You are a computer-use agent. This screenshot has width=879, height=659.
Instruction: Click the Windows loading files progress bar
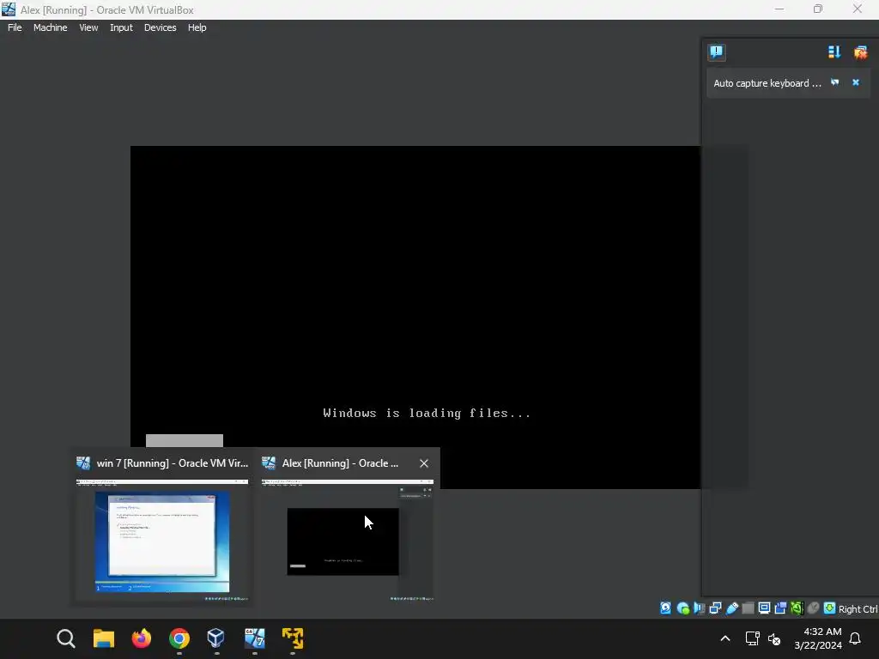tap(185, 440)
